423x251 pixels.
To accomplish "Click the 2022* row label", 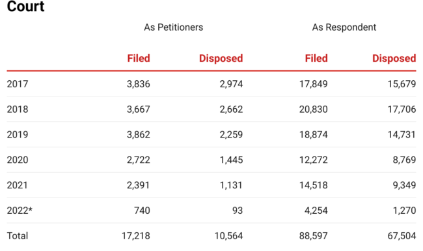I will point(20,211).
